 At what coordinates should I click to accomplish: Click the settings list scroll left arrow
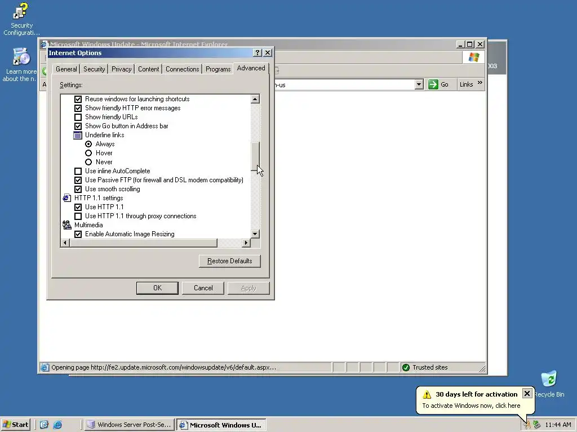click(65, 242)
